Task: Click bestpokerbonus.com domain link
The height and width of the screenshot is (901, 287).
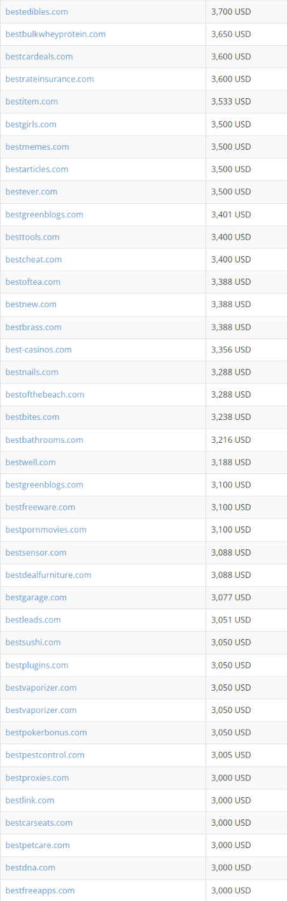Action: pyautogui.click(x=46, y=732)
